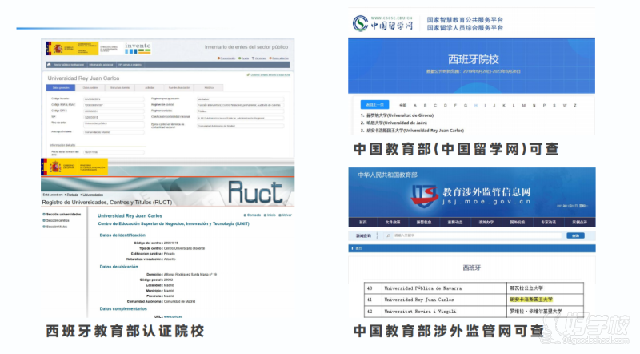Click the China study abroad network logo
Viewport: 640px width, 354px height.
382,23
